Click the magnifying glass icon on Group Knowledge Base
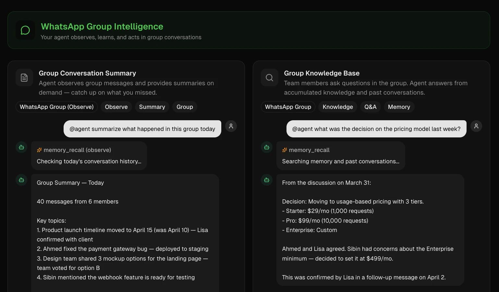 point(269,77)
